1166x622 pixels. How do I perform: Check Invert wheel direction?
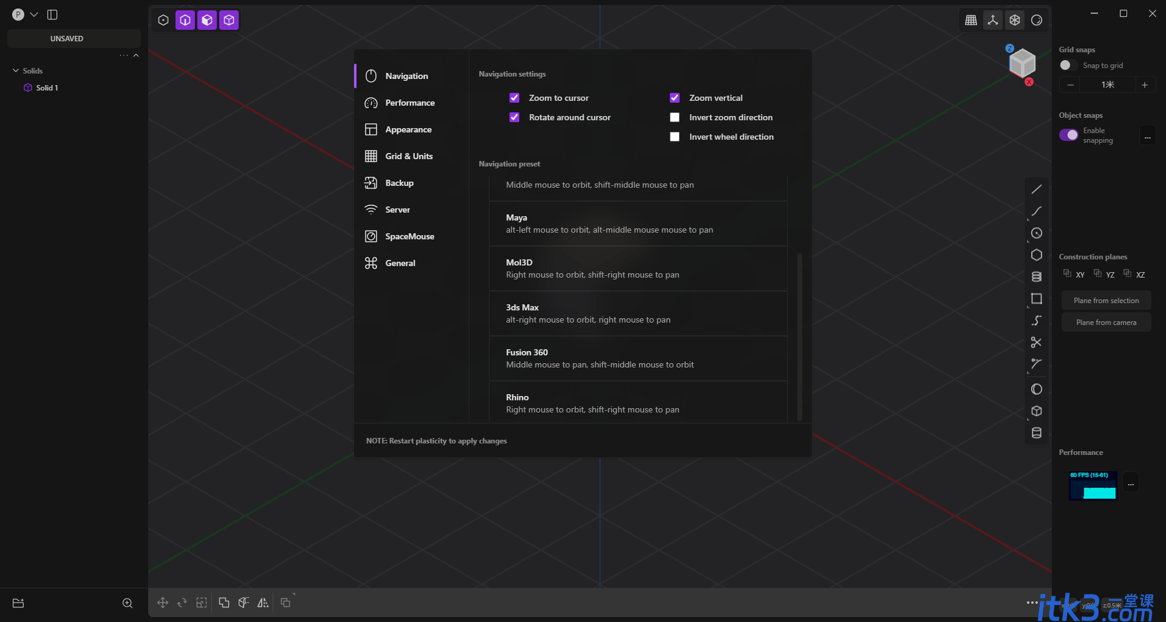point(675,137)
